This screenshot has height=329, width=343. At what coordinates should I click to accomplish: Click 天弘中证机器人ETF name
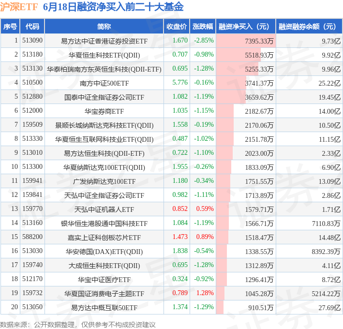(x=104, y=209)
